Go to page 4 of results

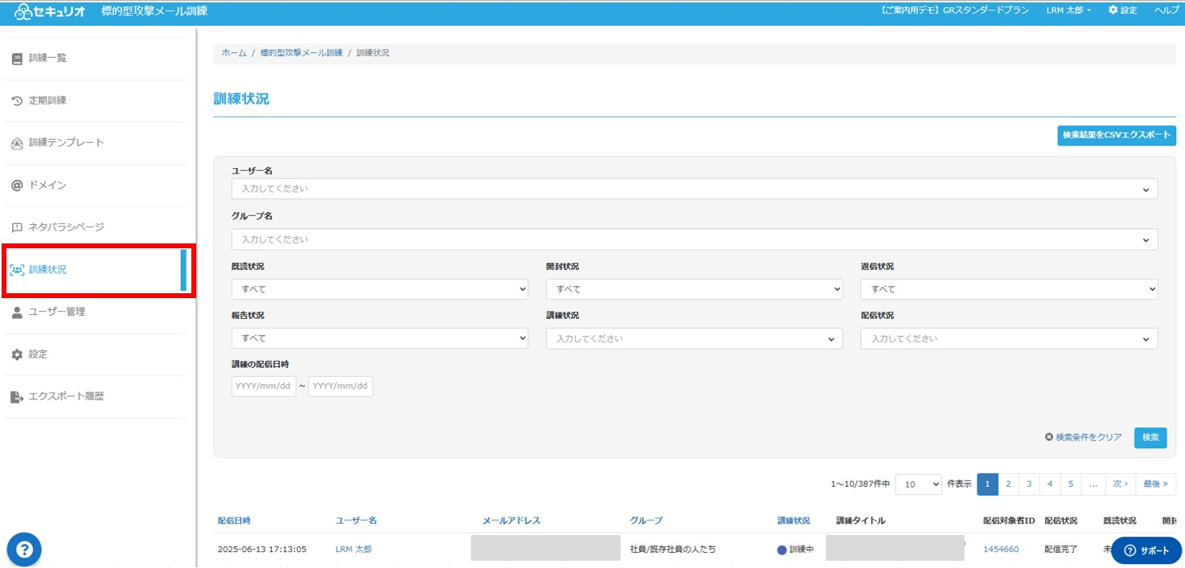[1050, 484]
